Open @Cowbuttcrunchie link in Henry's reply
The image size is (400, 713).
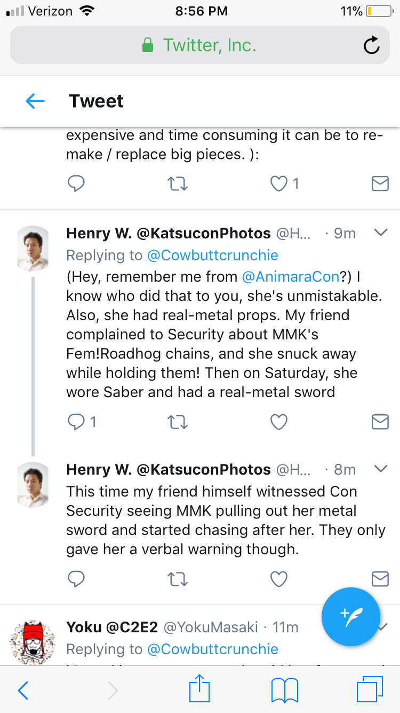point(213,255)
